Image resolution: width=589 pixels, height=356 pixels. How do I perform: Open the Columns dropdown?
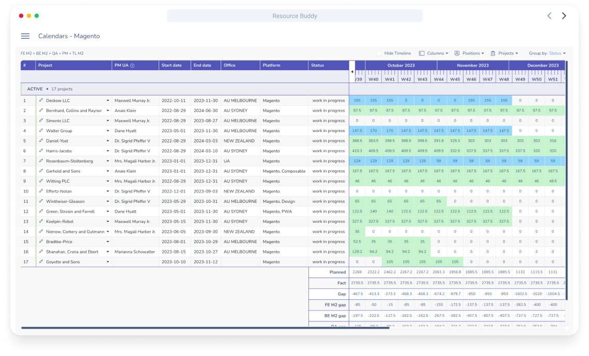[433, 53]
